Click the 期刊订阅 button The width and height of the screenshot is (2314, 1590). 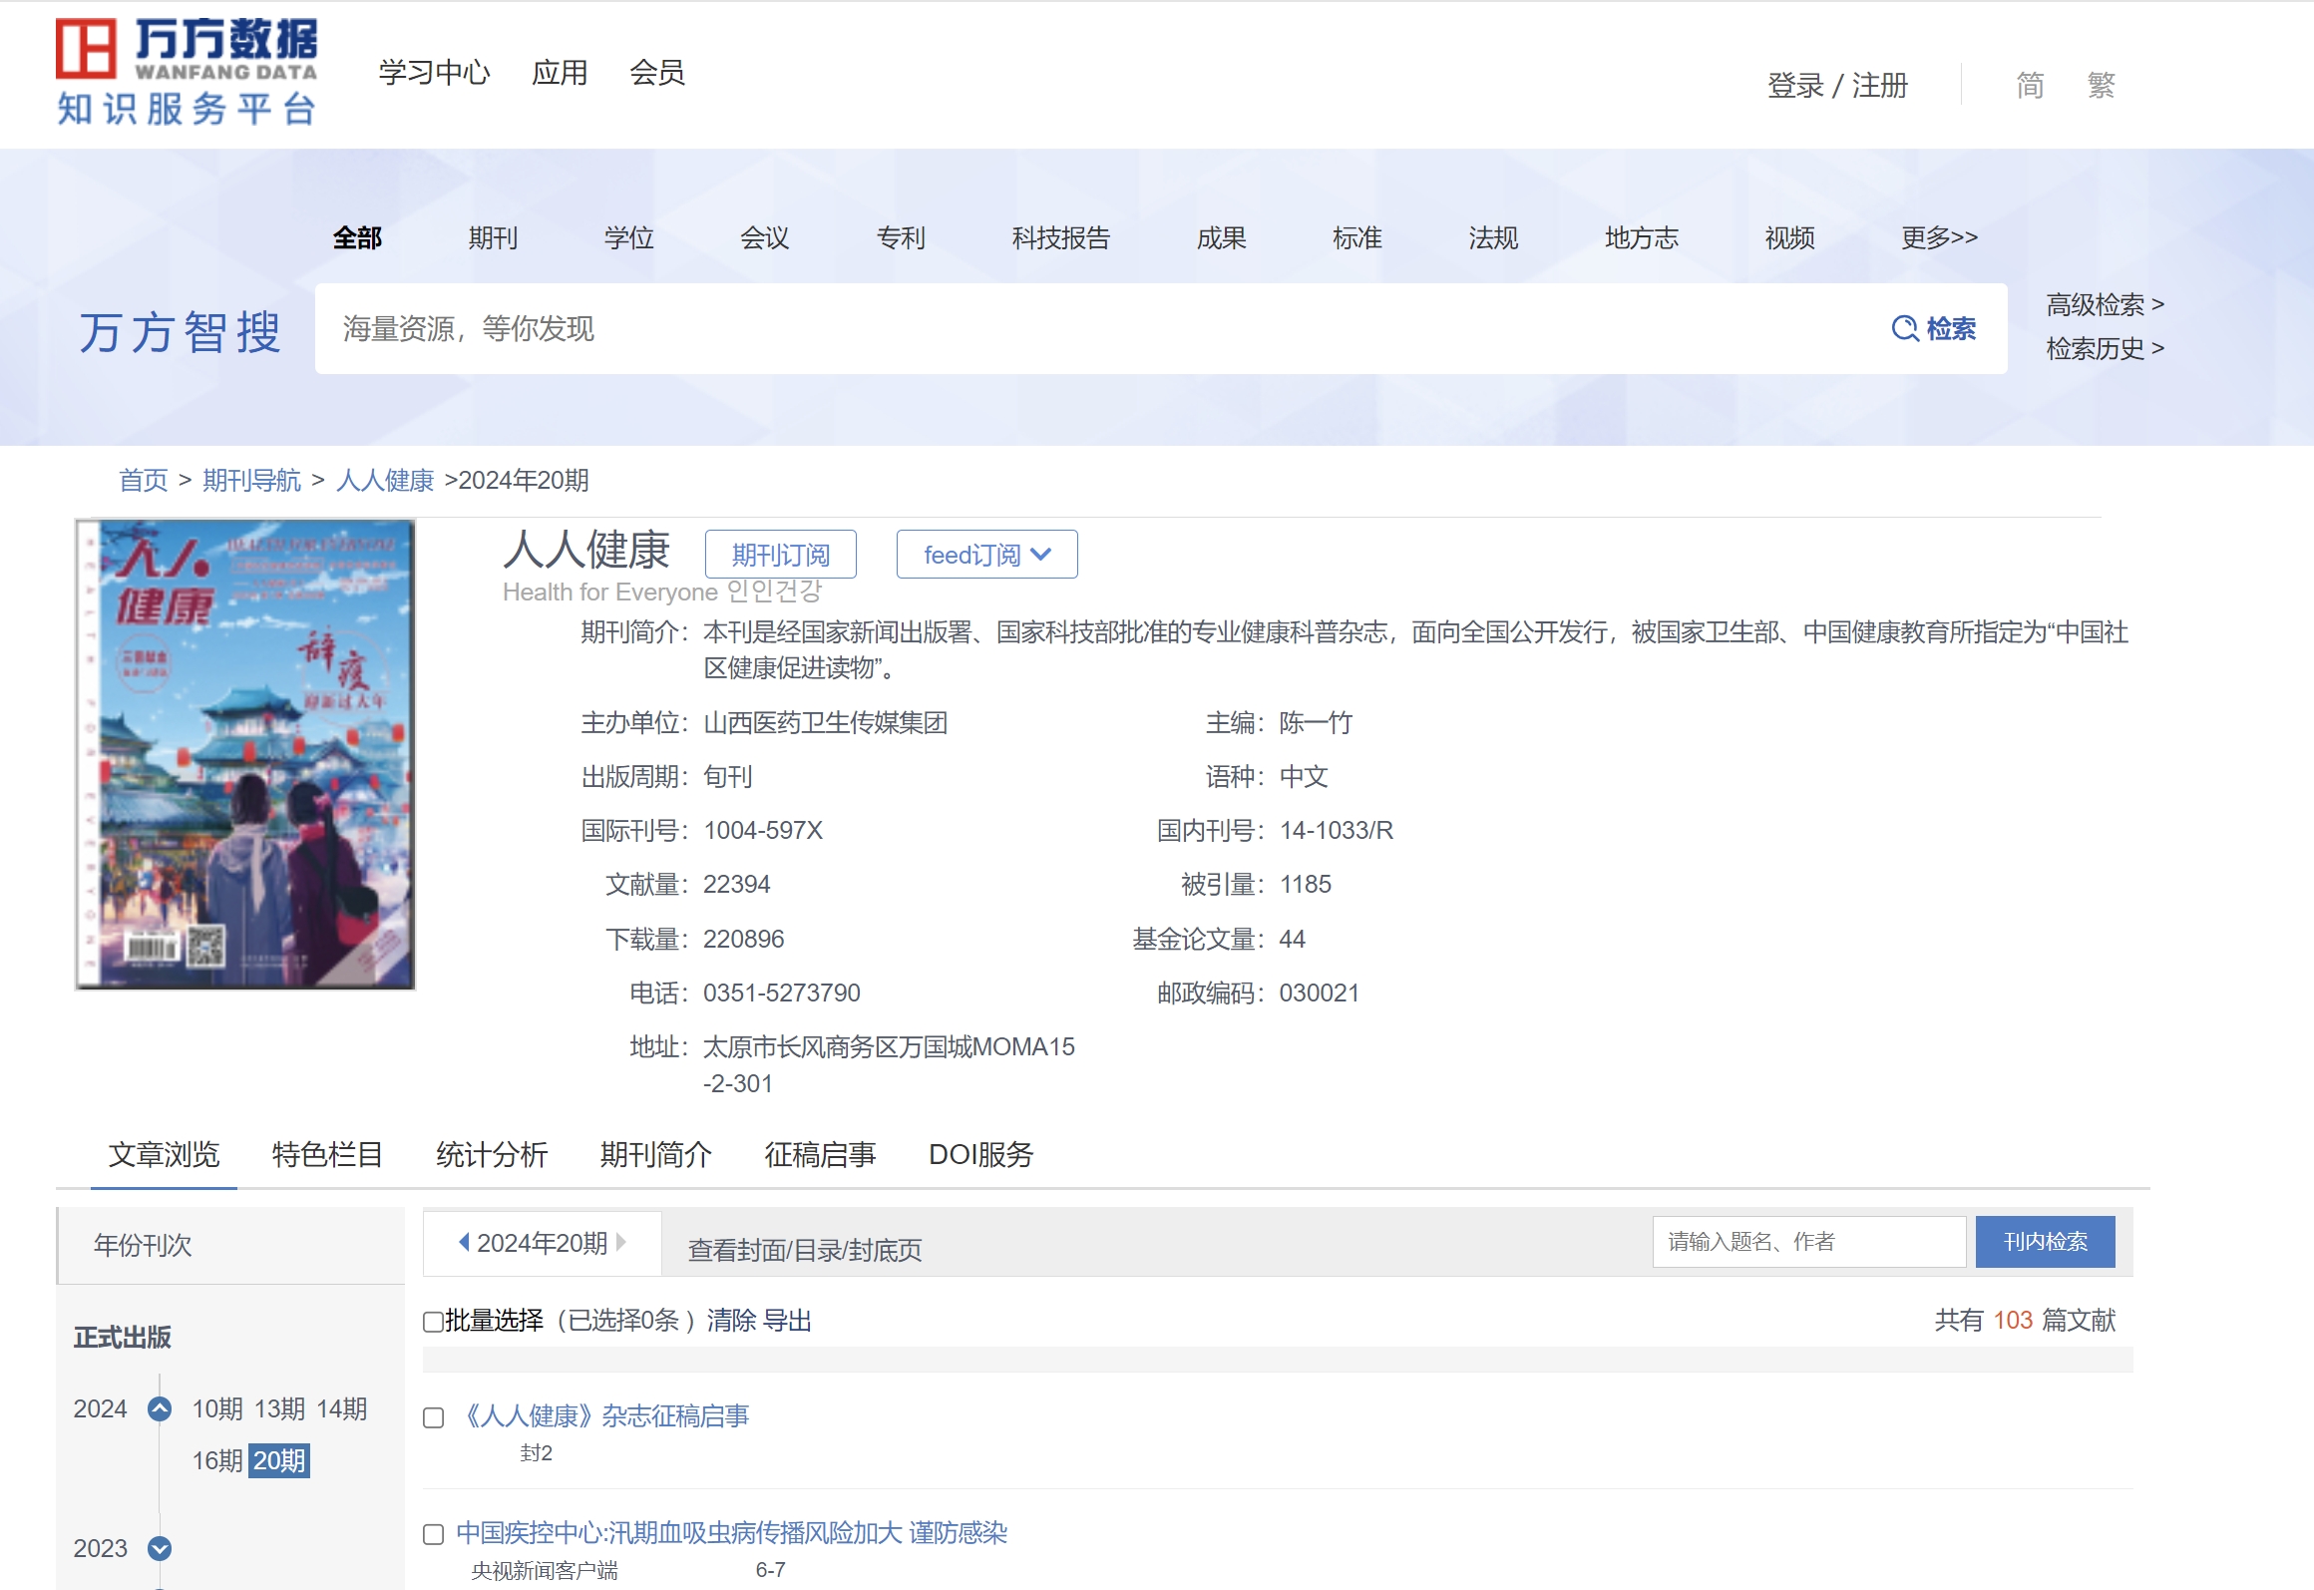(781, 554)
